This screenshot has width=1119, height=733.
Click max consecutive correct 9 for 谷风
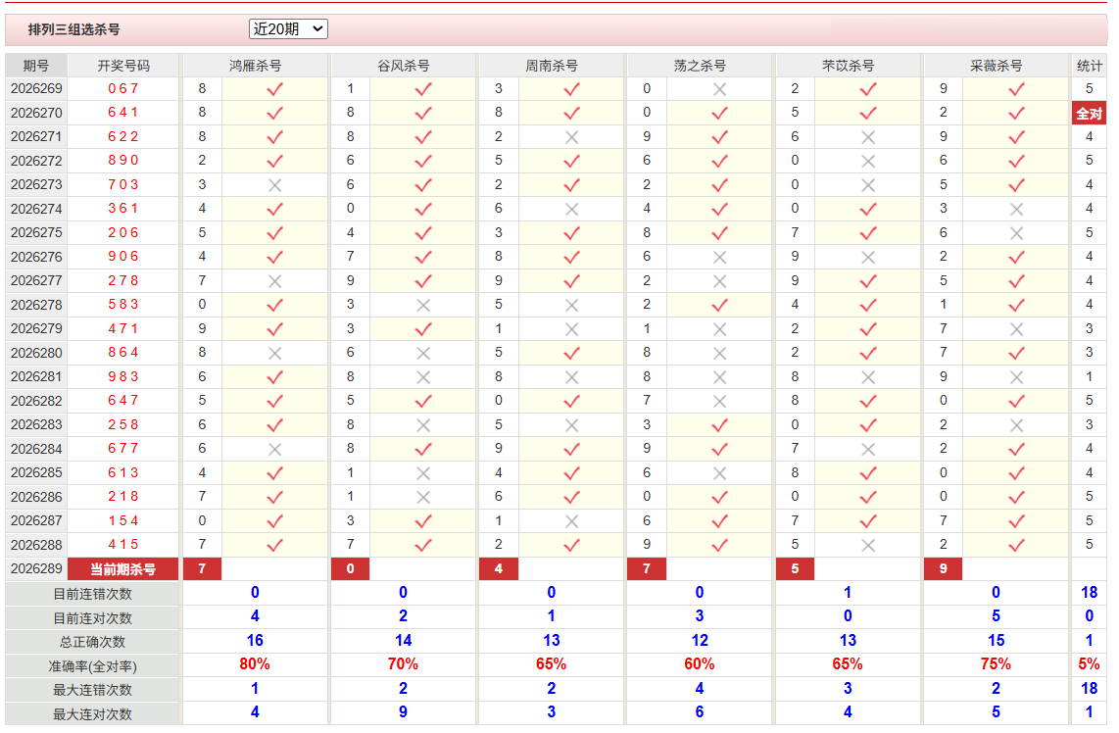click(403, 711)
